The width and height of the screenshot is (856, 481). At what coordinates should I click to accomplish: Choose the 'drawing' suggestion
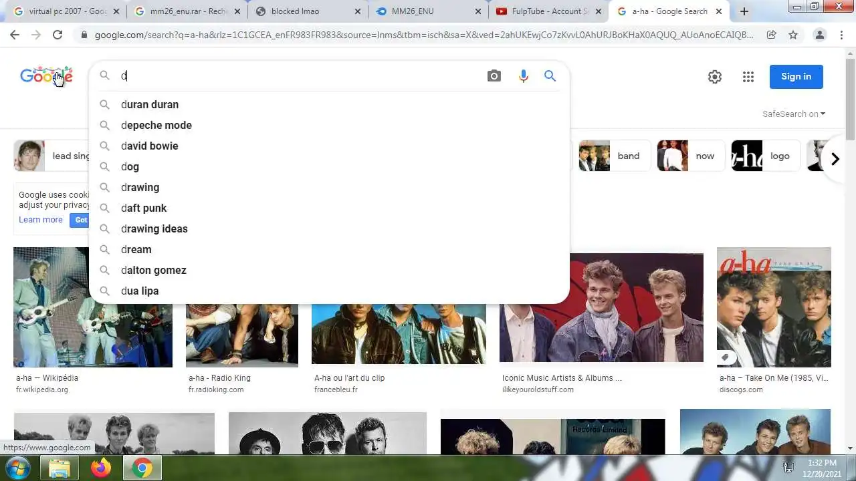(328, 187)
